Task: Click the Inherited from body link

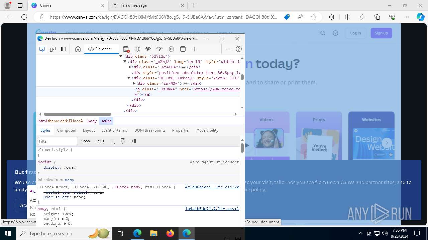Action: click(x=69, y=180)
